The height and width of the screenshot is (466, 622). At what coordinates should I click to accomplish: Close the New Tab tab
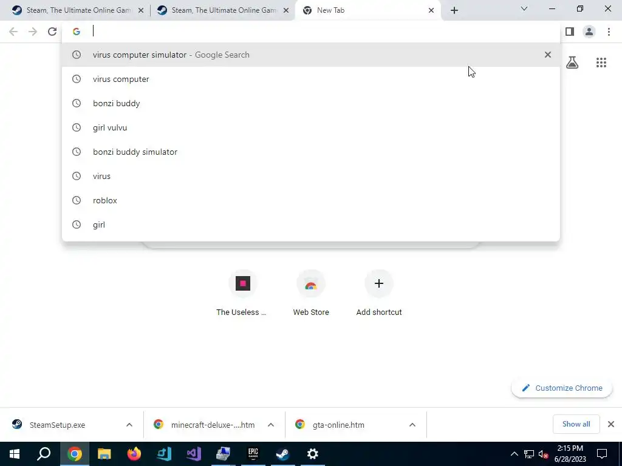[431, 10]
